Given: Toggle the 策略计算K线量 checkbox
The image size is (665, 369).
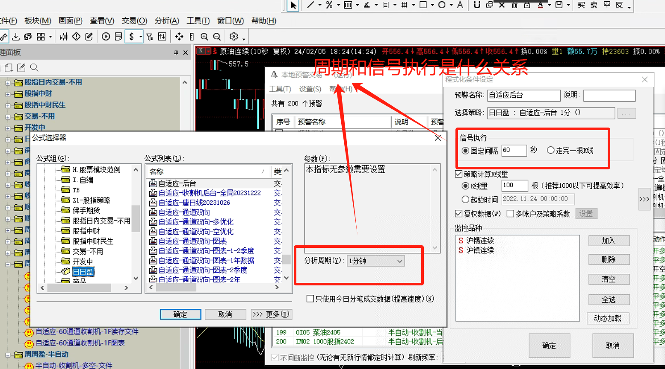Looking at the screenshot, I should pyautogui.click(x=459, y=174).
